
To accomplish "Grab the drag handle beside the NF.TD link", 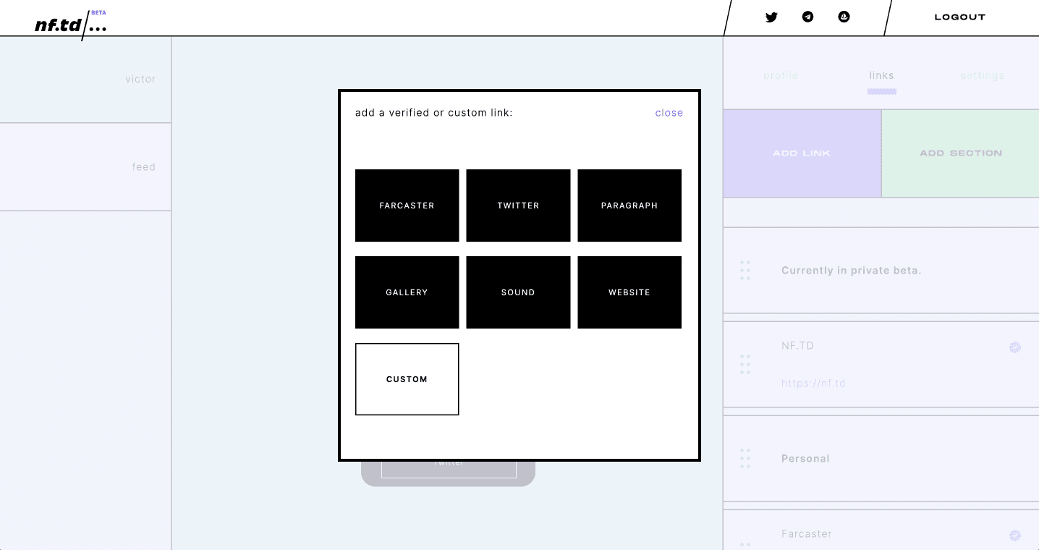I will [745, 364].
